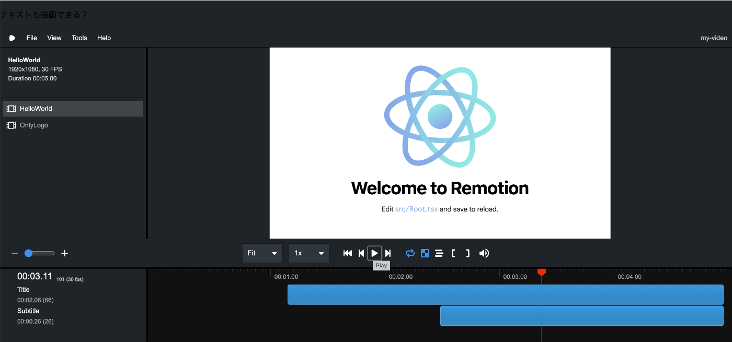Open the timeline options icon
This screenshot has width=732, height=342.
(x=439, y=253)
